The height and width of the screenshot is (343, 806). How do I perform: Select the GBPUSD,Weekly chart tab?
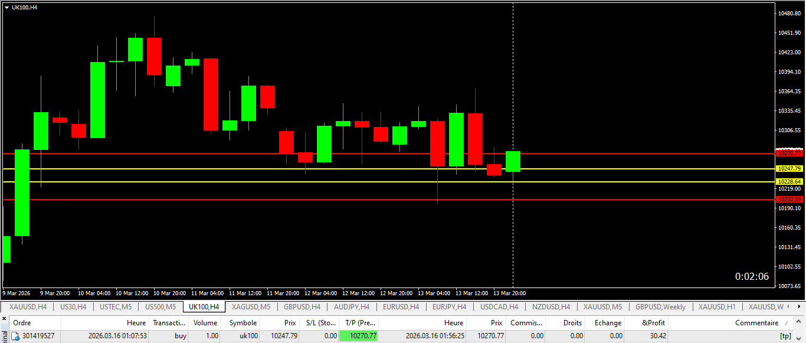(660, 307)
